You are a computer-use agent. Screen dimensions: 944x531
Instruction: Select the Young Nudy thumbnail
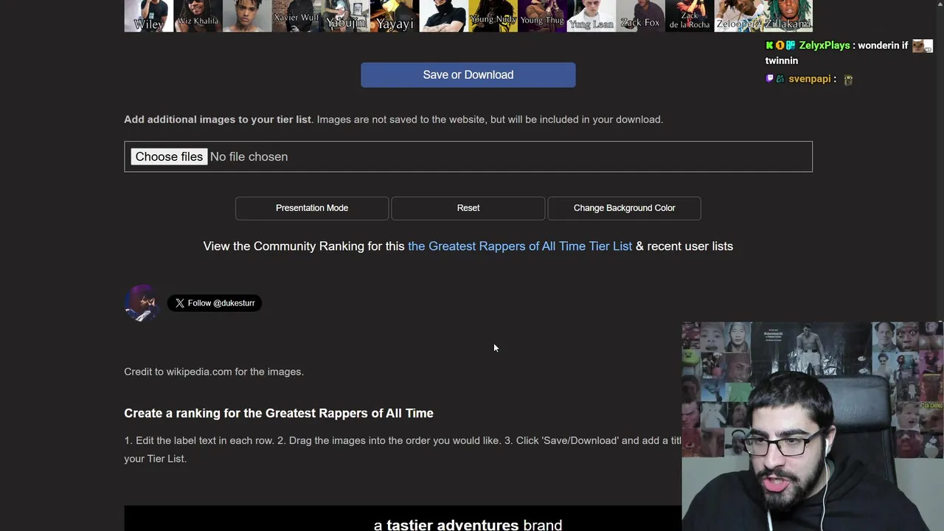click(x=493, y=15)
